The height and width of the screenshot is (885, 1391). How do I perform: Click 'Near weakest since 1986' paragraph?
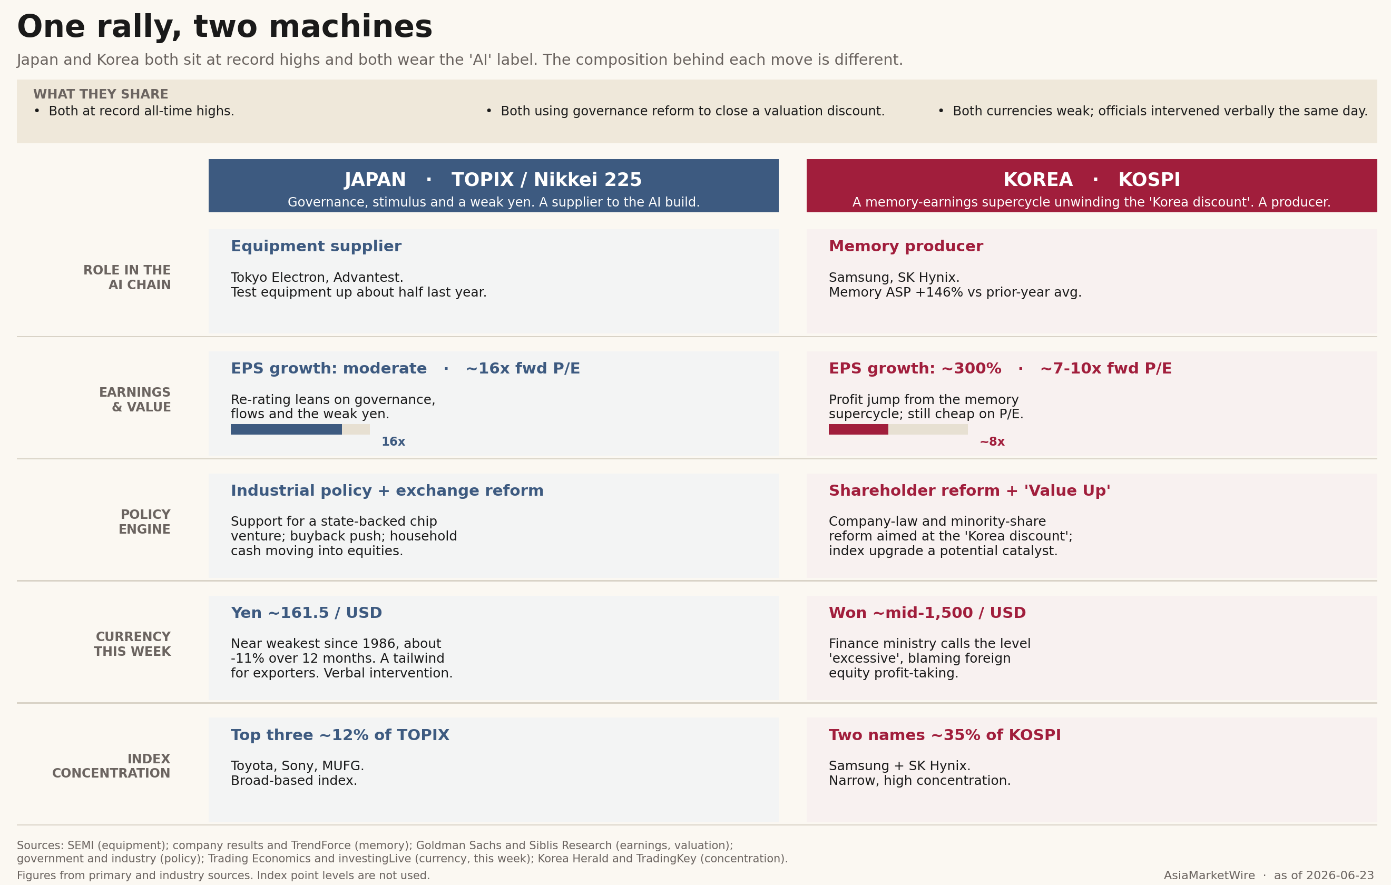point(341,658)
